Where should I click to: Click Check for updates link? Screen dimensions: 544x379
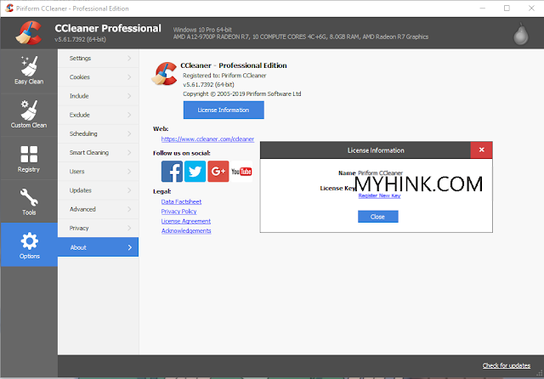507,365
